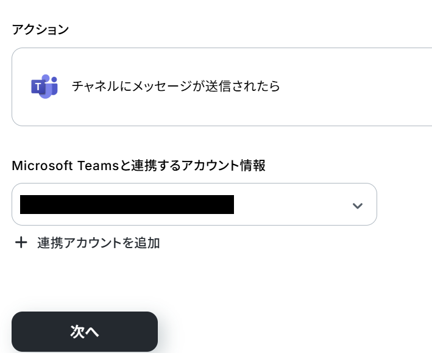Click the Microsoft Teams logo icon
This screenshot has width=432, height=353.
[44, 87]
